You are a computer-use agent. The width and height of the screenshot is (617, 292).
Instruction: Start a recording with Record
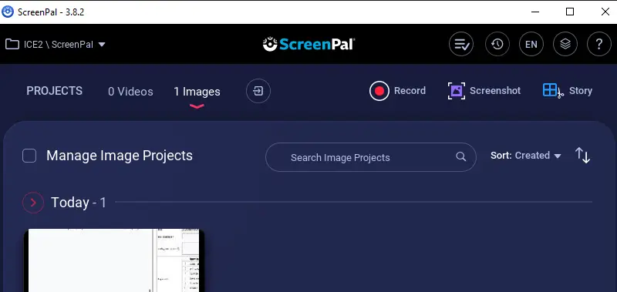(x=397, y=91)
